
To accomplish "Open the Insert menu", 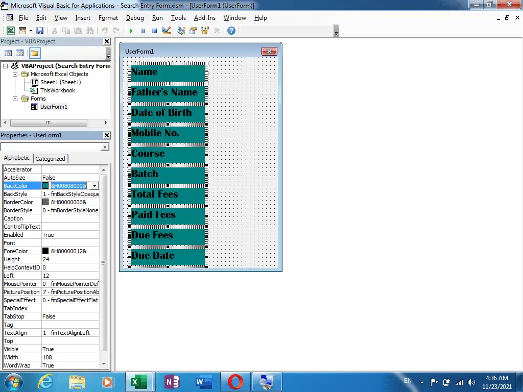I will [83, 18].
